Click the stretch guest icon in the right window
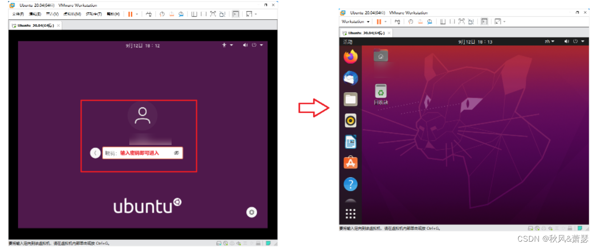The width and height of the screenshot is (595, 247). pyautogui.click(x=497, y=21)
